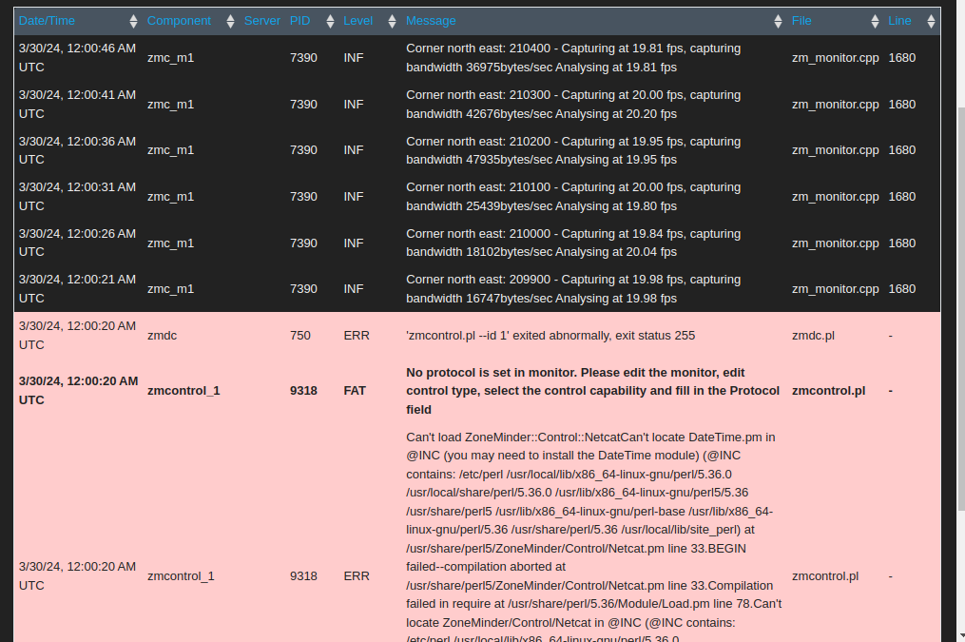Click the "Can't load ZoneMinder::Control::Netcat" error message

point(594,535)
